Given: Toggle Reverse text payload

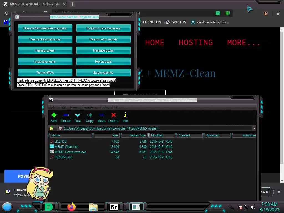Looking at the screenshot, I should tap(103, 61).
